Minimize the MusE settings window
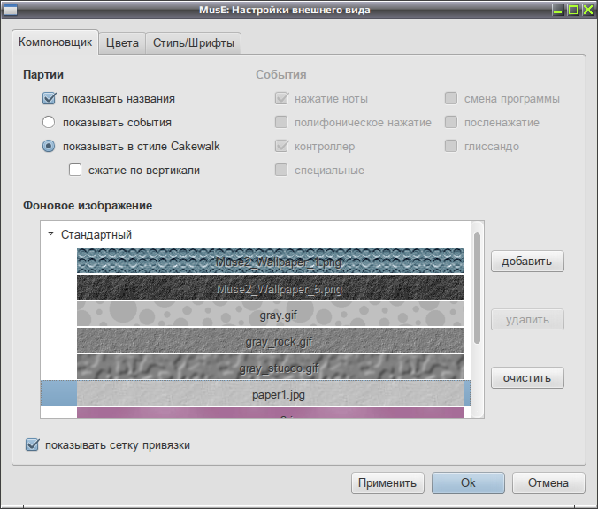598x509 pixels. [x=558, y=10]
